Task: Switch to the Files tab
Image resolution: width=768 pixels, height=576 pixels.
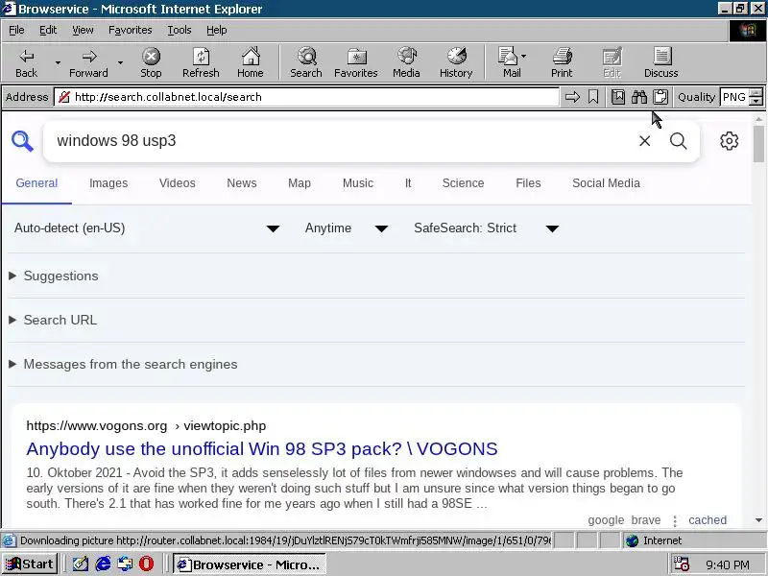Action: click(x=529, y=183)
